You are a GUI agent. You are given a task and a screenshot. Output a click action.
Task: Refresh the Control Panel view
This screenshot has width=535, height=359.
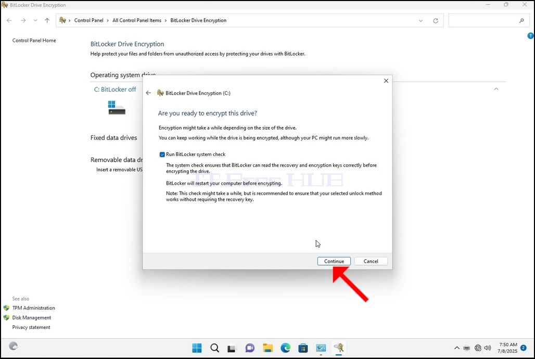[436, 21]
